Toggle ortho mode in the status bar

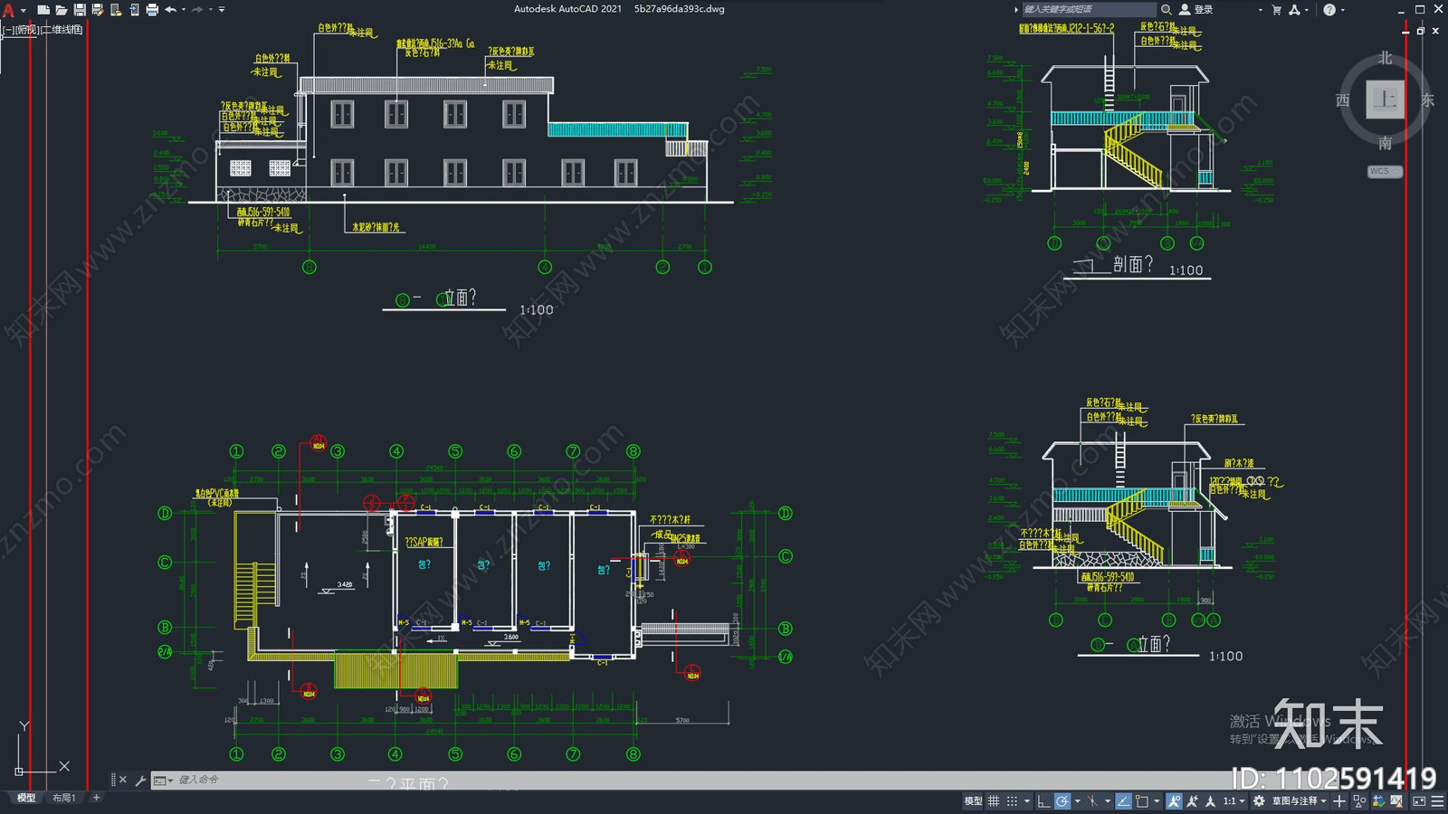(1043, 801)
